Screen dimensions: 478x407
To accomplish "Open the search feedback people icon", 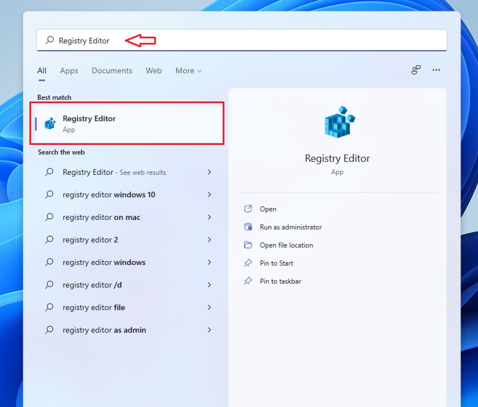I will click(x=416, y=70).
